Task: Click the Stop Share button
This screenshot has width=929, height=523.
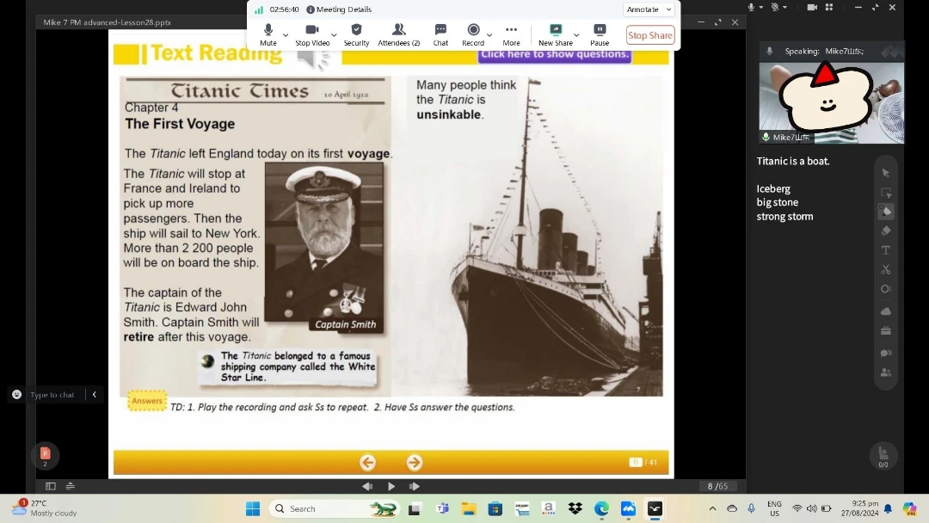Action: (650, 35)
